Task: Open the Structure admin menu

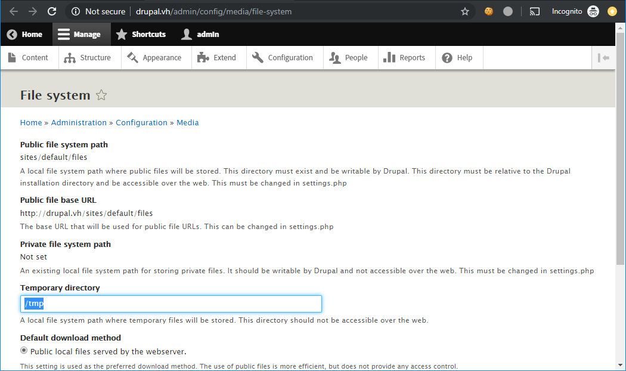Action: click(90, 57)
